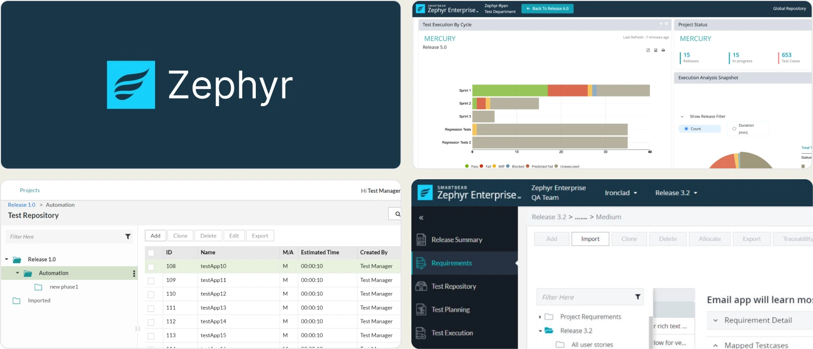Collapse the Requirement Detail section
Viewport: 813px width, 349px height.
(716, 320)
